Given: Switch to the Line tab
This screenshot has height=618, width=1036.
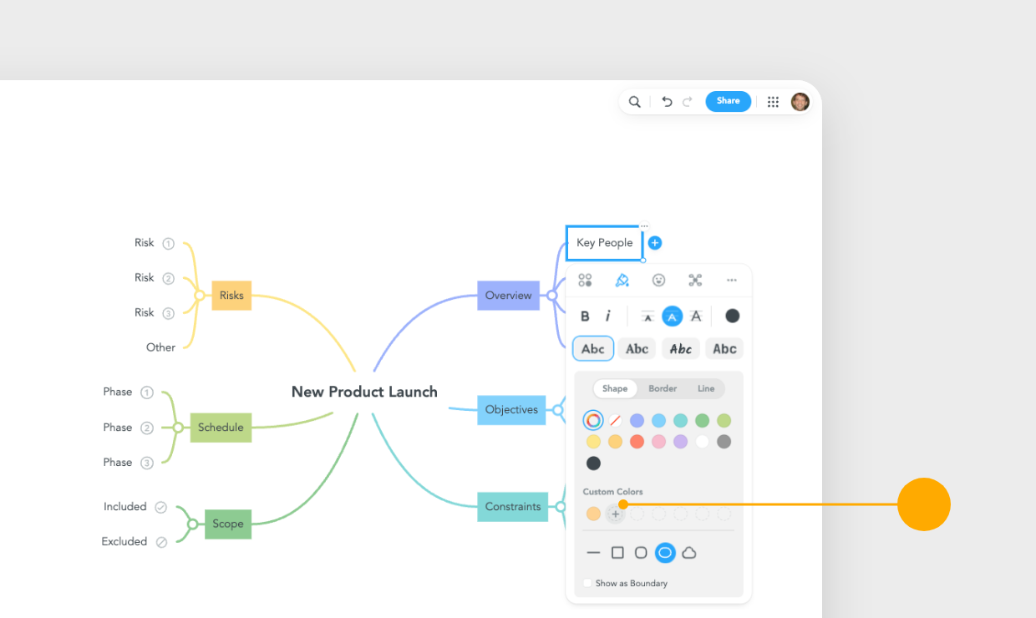Looking at the screenshot, I should click(x=706, y=388).
